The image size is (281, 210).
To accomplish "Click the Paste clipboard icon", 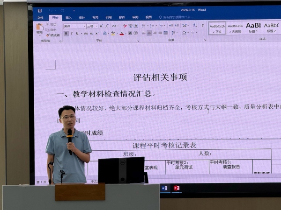I will (40, 27).
